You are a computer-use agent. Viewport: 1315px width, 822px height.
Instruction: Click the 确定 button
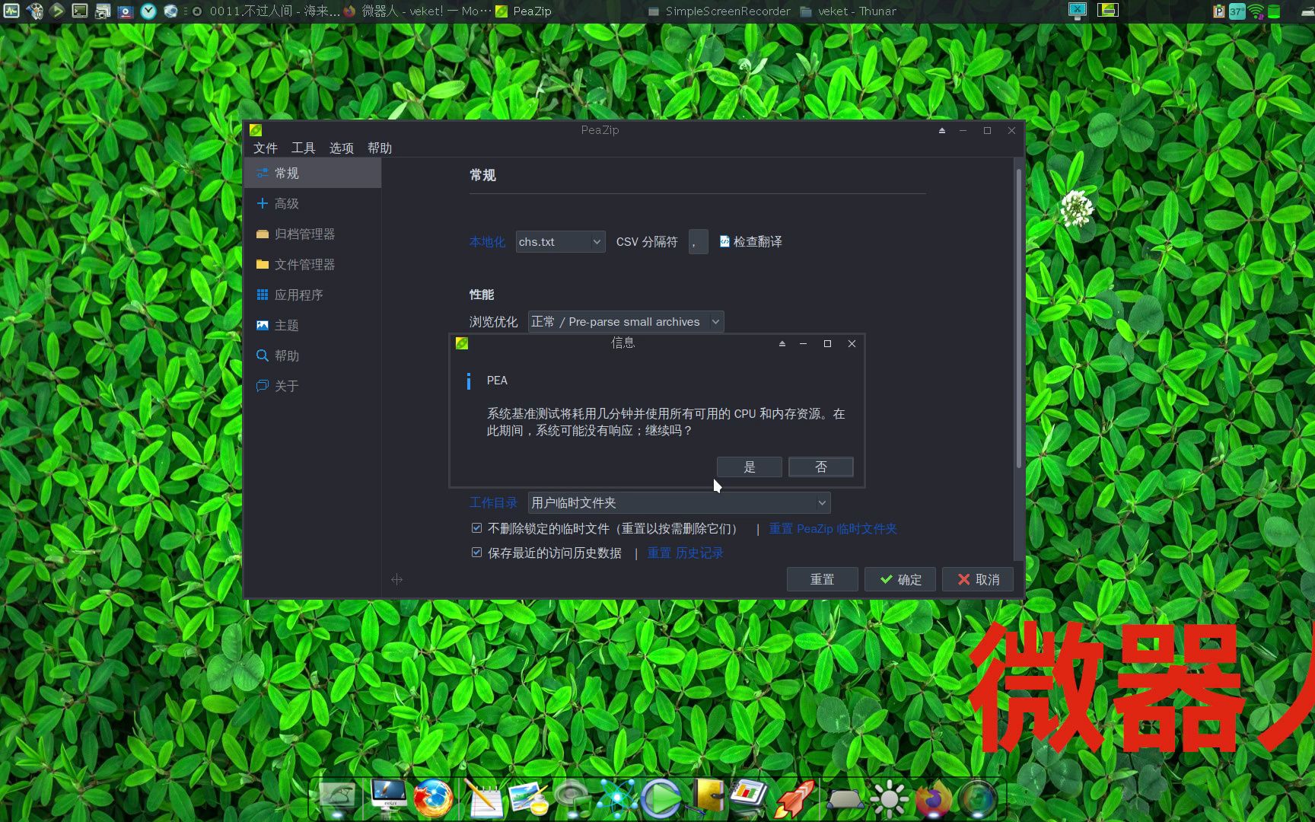[x=901, y=580]
